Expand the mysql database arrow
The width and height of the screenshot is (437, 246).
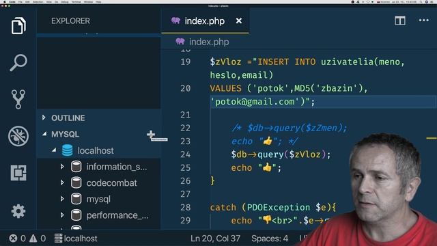click(62, 199)
